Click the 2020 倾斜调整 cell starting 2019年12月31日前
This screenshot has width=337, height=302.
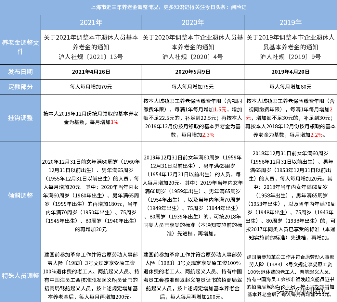point(193,196)
